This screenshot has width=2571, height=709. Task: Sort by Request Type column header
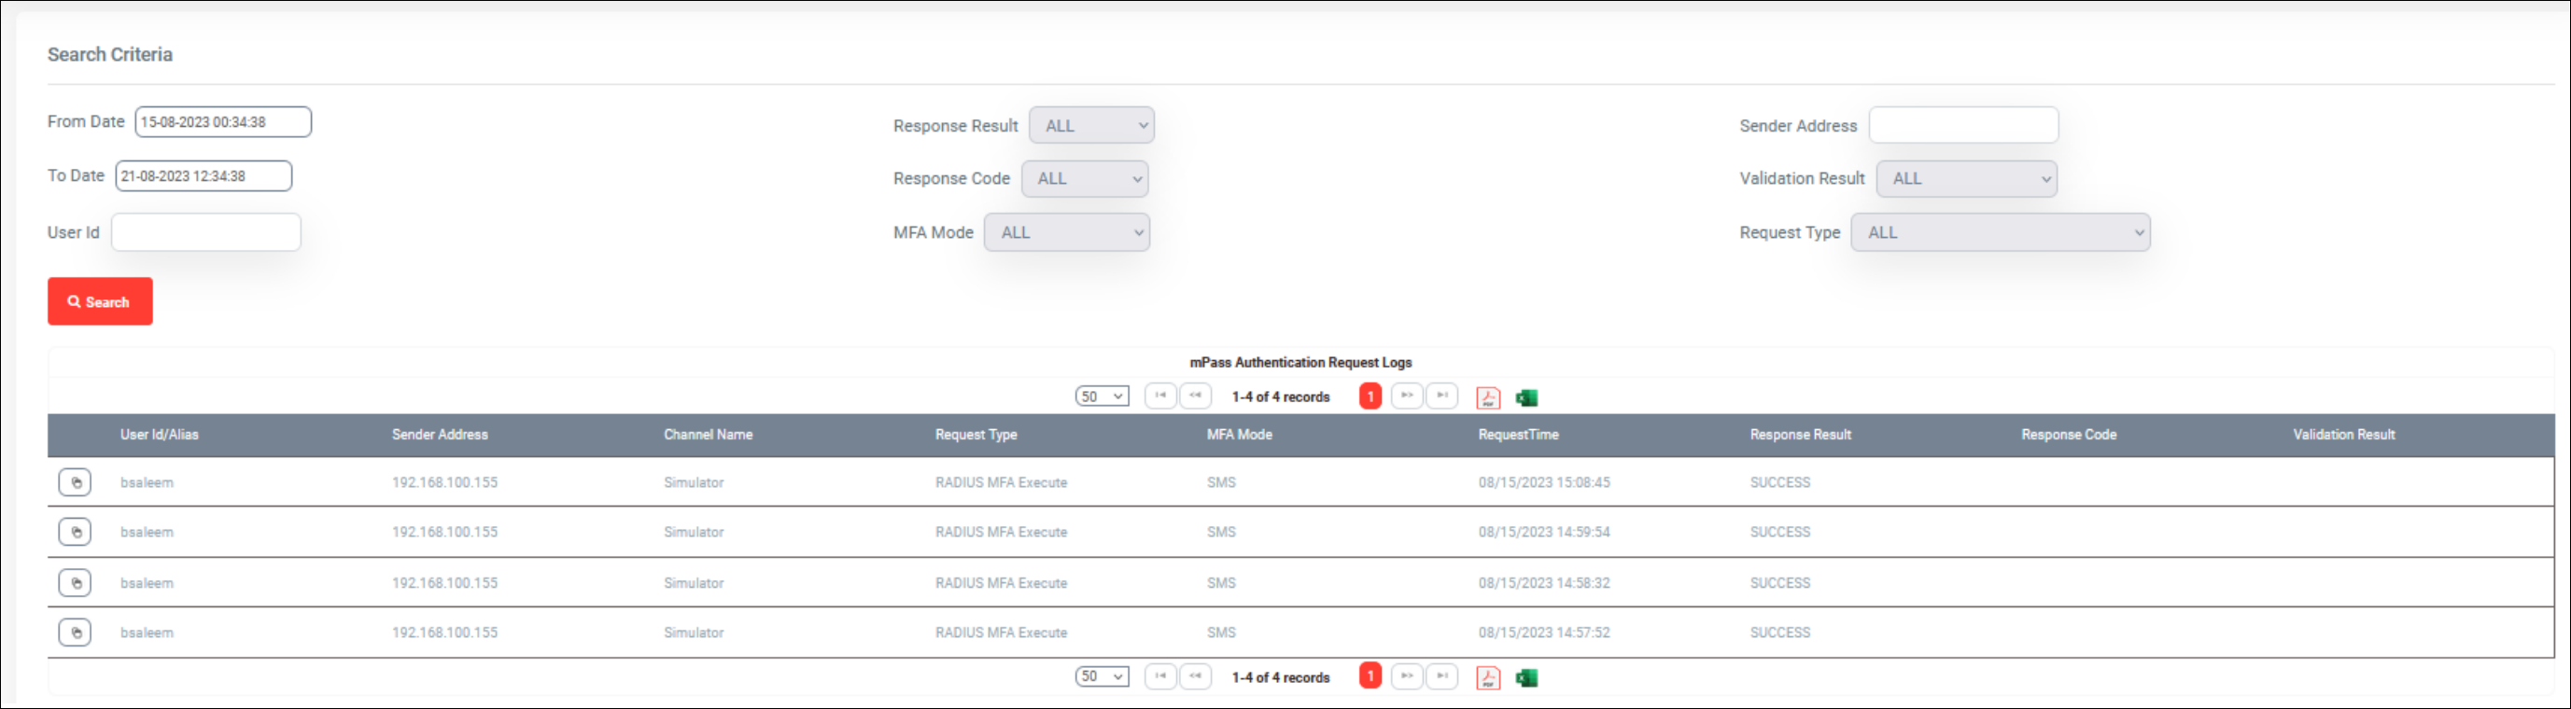(x=976, y=435)
